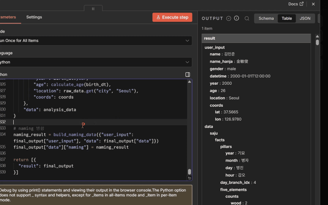The height and width of the screenshot is (205, 328).
Task: Open the Language dropdown showing Python
Action: [x=95, y=62]
